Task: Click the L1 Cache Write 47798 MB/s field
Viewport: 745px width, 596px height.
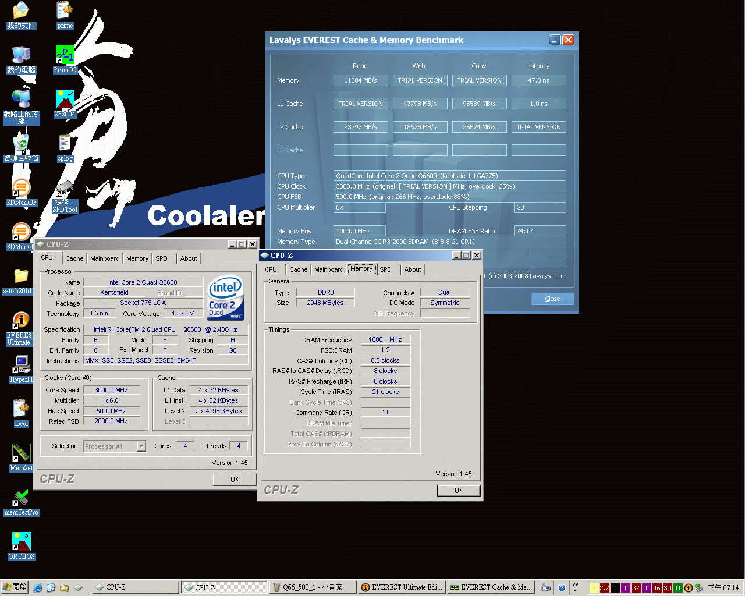Action: click(x=420, y=104)
